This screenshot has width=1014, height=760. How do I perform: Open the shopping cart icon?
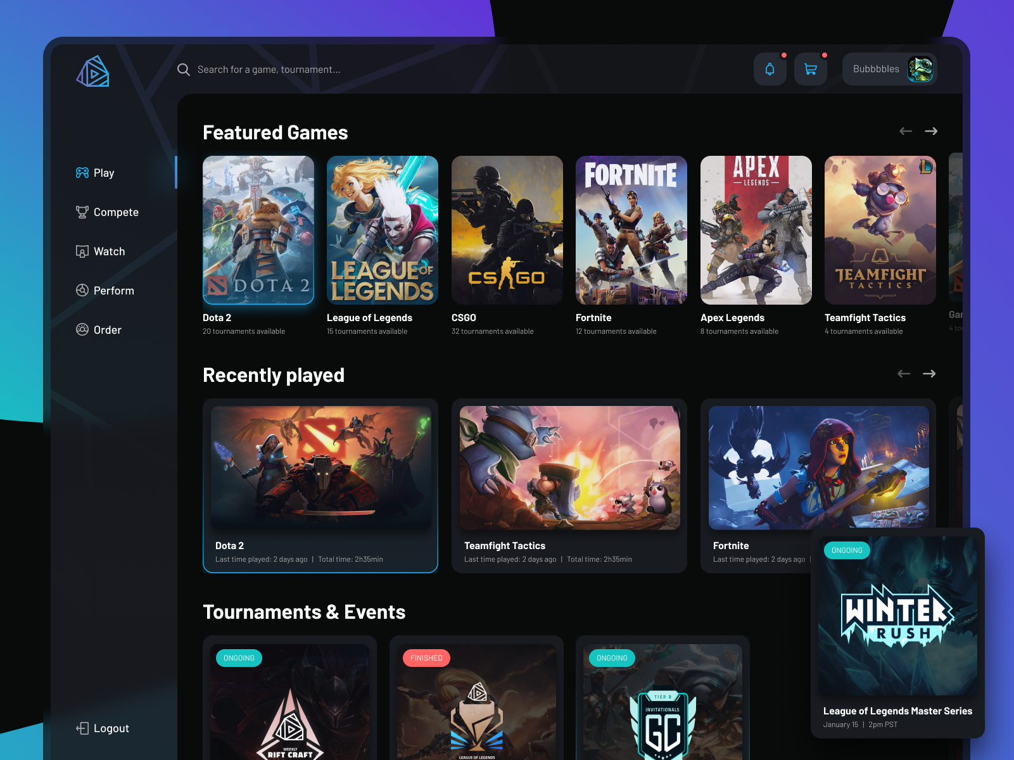(811, 69)
